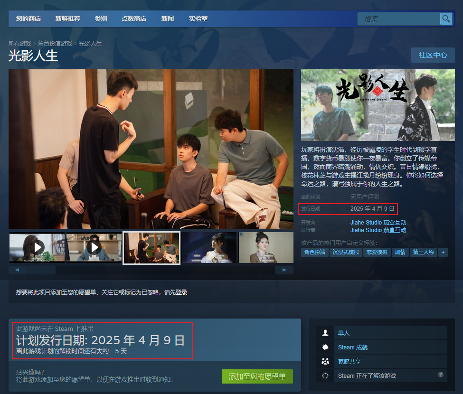Viewport: 463px width, 394px height.
Task: Follow 角色扮演游戏 breadcrumb link
Action: [55, 43]
